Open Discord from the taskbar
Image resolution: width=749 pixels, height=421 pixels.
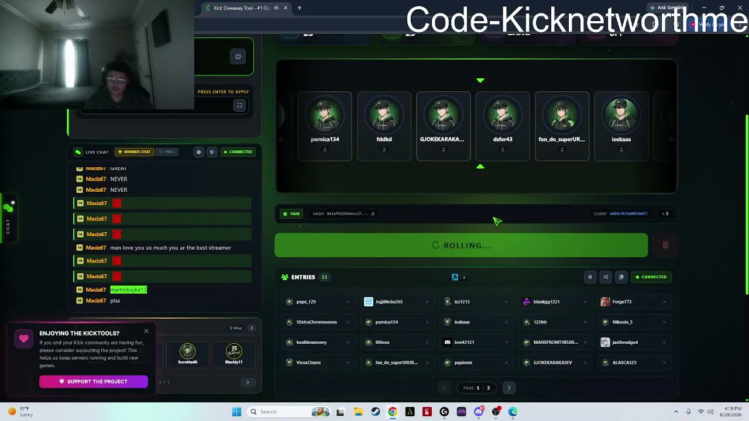[479, 412]
